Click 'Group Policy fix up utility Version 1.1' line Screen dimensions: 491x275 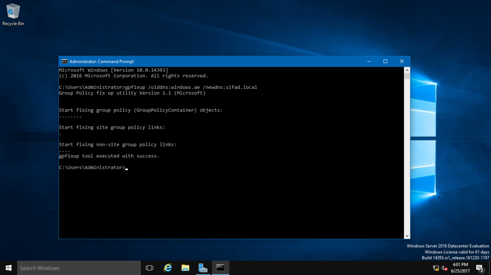(132, 93)
